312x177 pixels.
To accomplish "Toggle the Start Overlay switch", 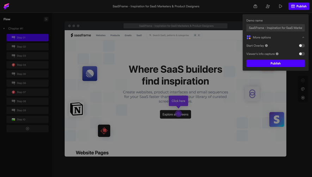I will click(302, 45).
